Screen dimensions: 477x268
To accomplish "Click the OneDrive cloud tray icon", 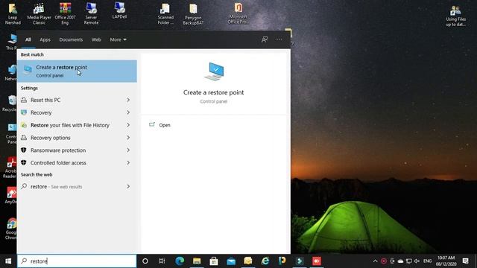I will click(401, 261).
